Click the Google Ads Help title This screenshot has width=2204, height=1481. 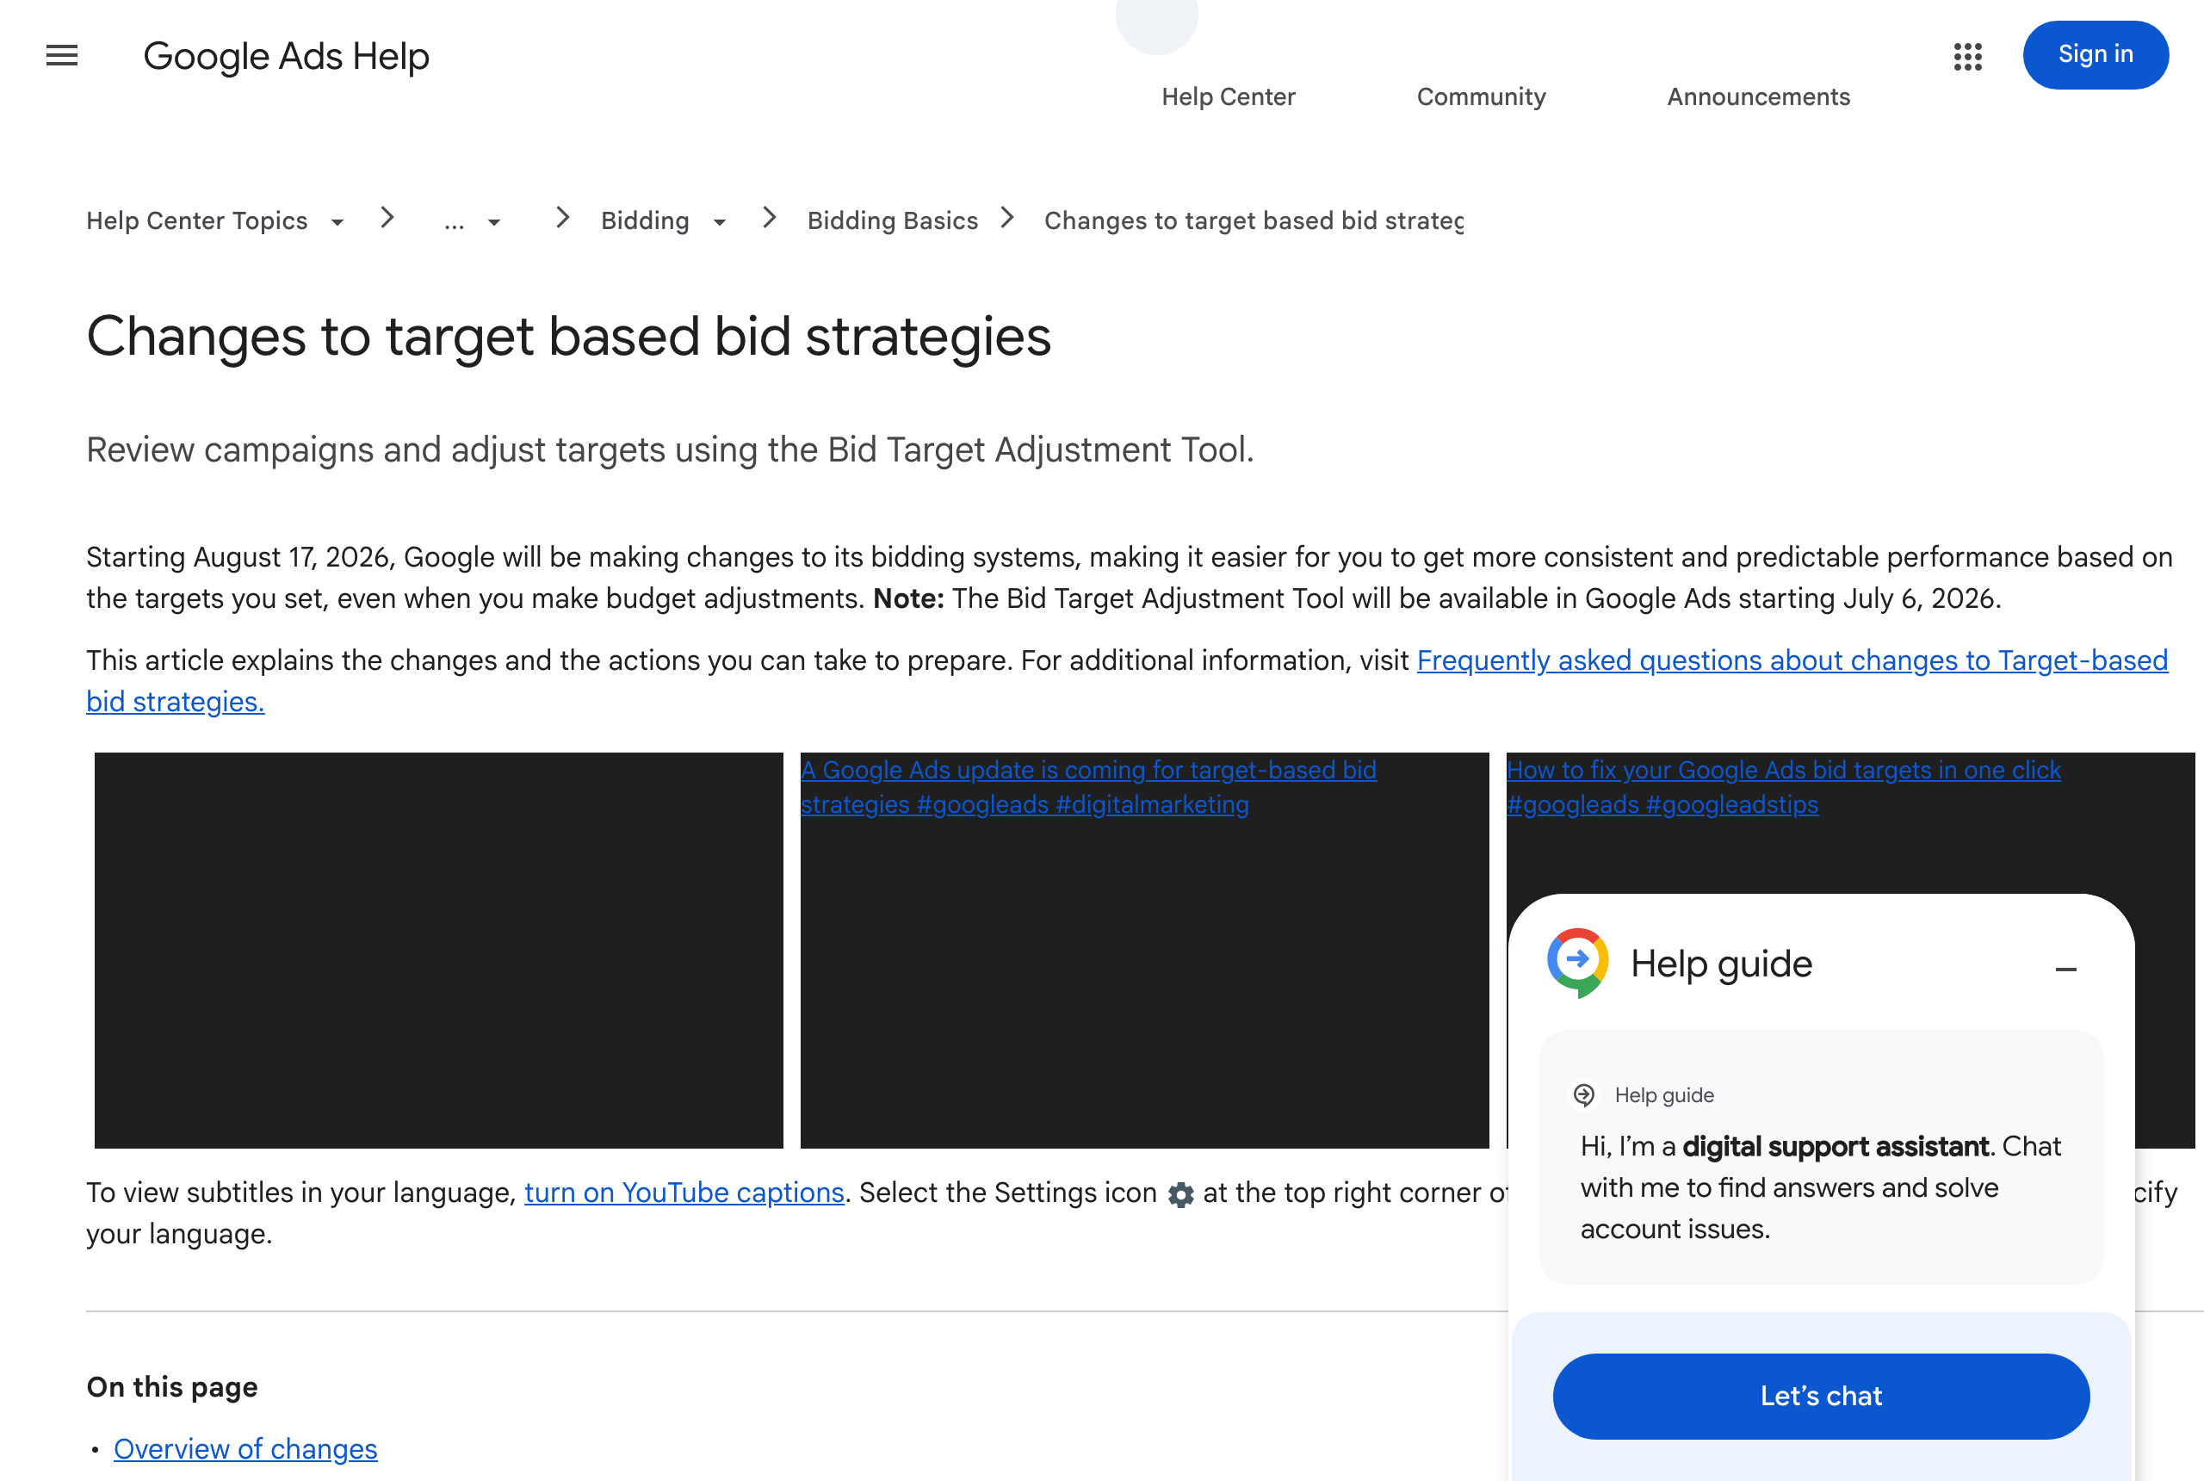click(x=286, y=56)
